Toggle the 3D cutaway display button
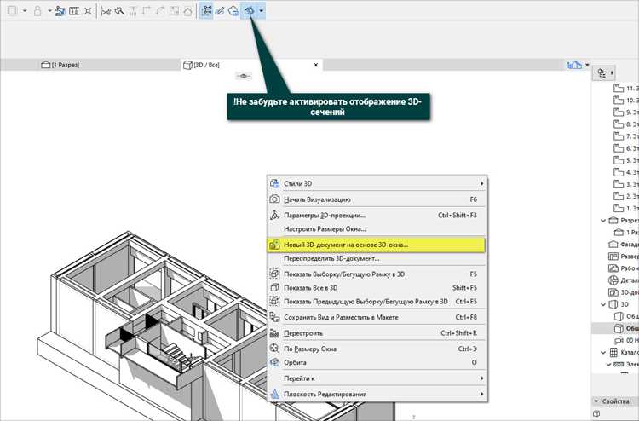The height and width of the screenshot is (421, 639). click(249, 11)
